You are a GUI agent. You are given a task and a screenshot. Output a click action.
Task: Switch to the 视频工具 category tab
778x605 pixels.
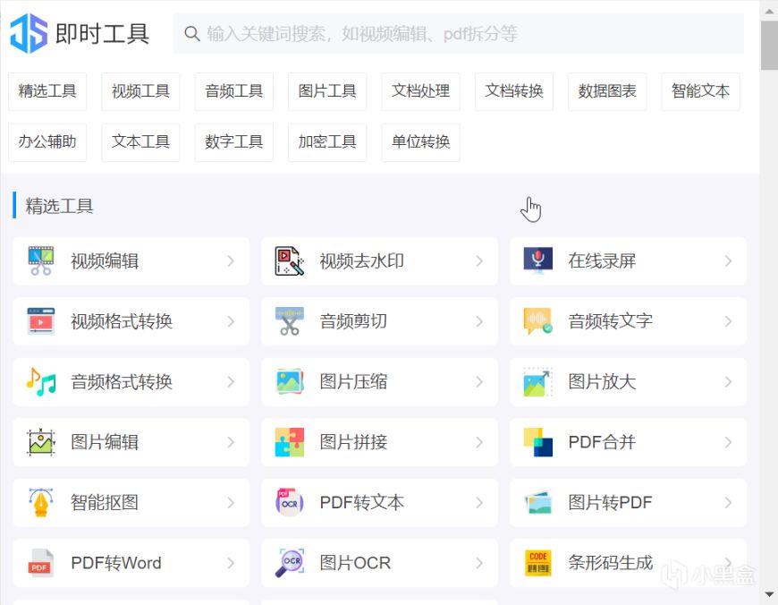pos(141,91)
